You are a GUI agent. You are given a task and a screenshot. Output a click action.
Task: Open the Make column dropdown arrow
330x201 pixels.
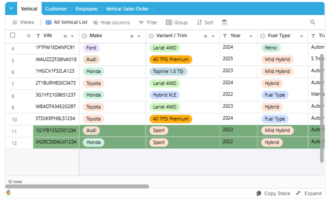click(139, 36)
